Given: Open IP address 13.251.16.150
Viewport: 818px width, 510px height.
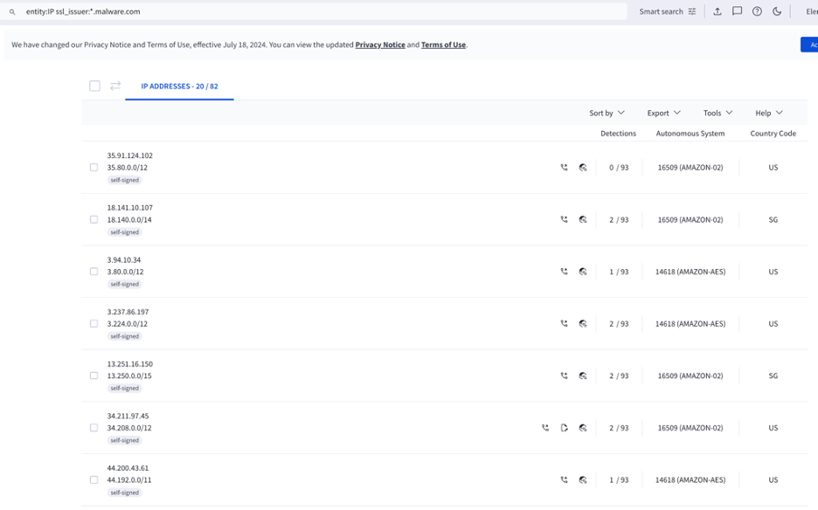Looking at the screenshot, I should point(130,364).
